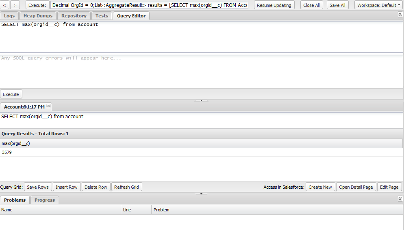Focus the anonymous Apex code input field
The image size is (404, 230).
point(150,5)
